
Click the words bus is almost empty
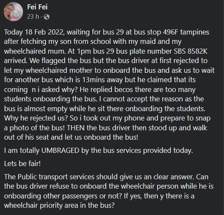(x=36, y=109)
